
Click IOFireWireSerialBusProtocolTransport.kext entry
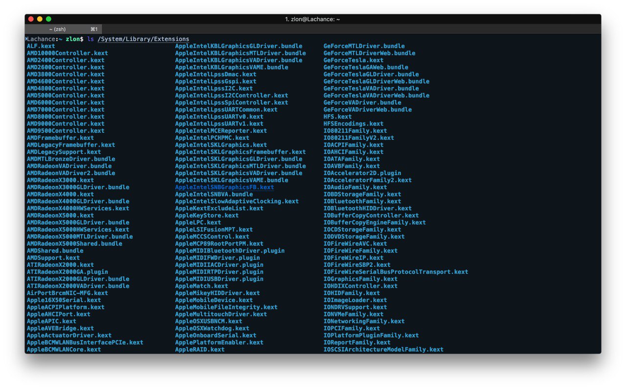coord(396,272)
